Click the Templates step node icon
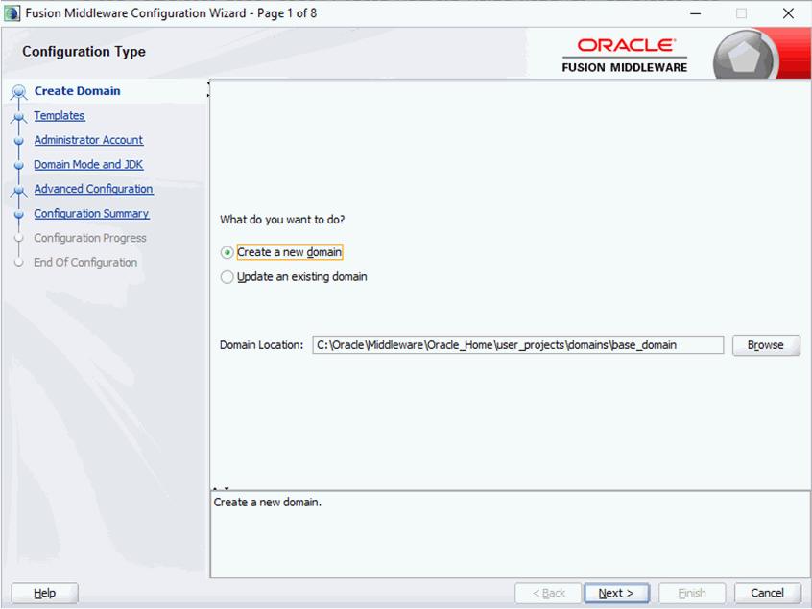 [18, 116]
